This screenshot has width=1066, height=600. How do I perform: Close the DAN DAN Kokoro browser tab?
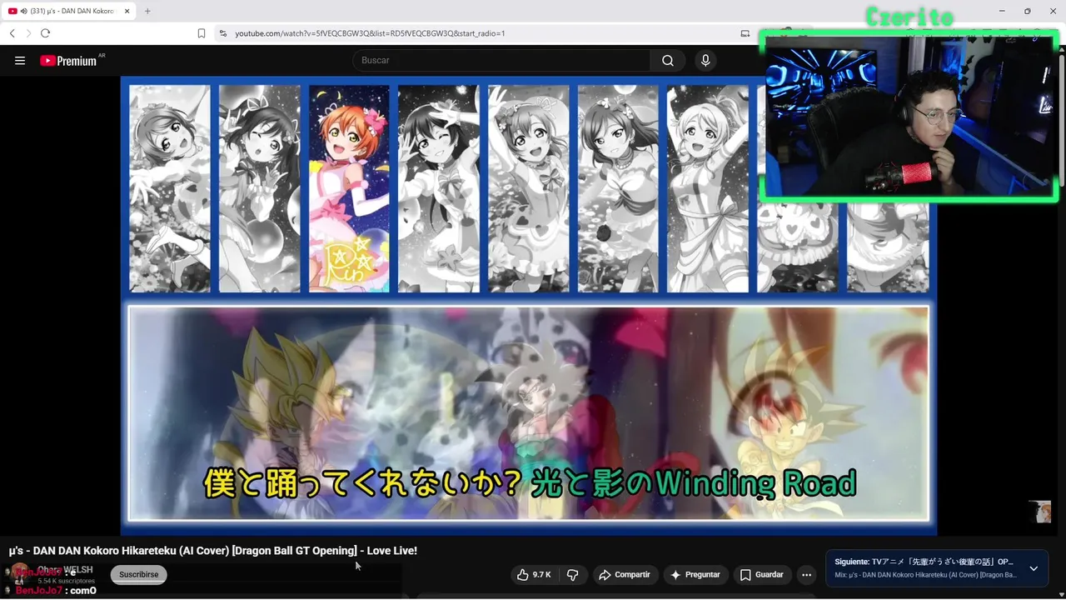127,11
